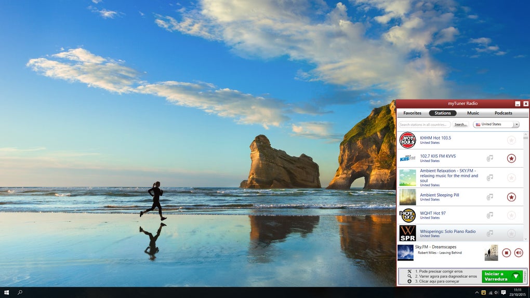
Task: Click the scroll up arrow of station list
Action: [x=525, y=134]
